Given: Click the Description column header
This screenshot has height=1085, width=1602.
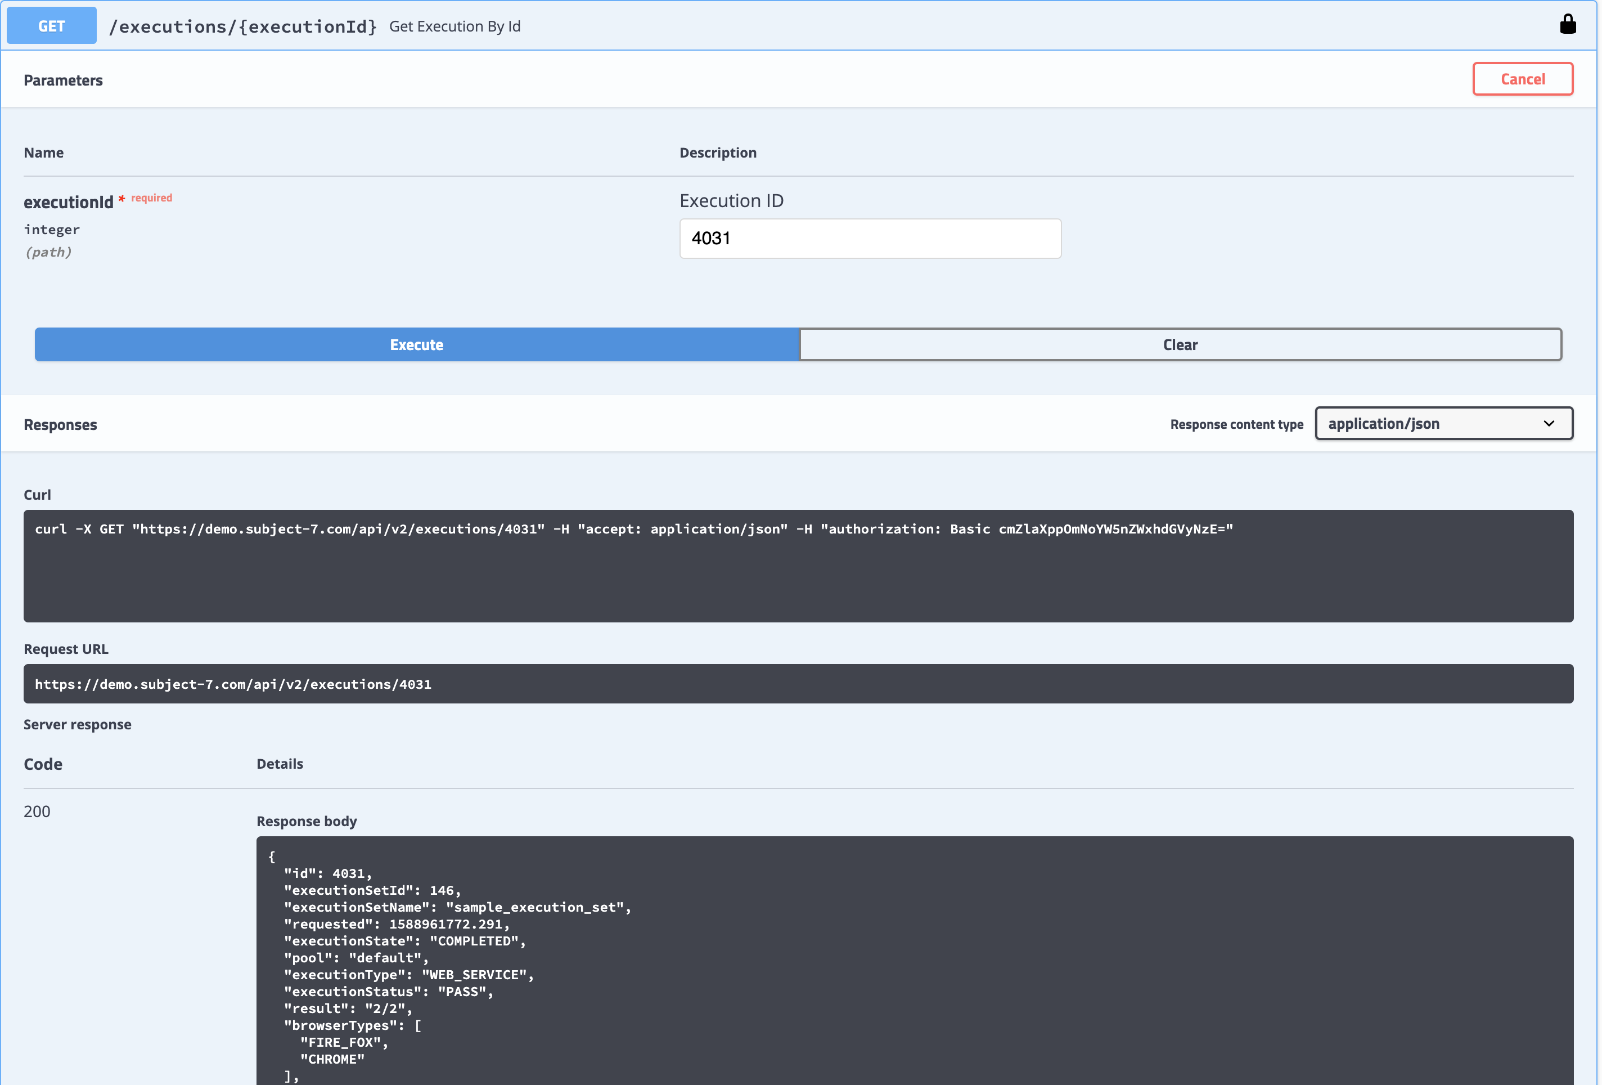Looking at the screenshot, I should tap(718, 153).
